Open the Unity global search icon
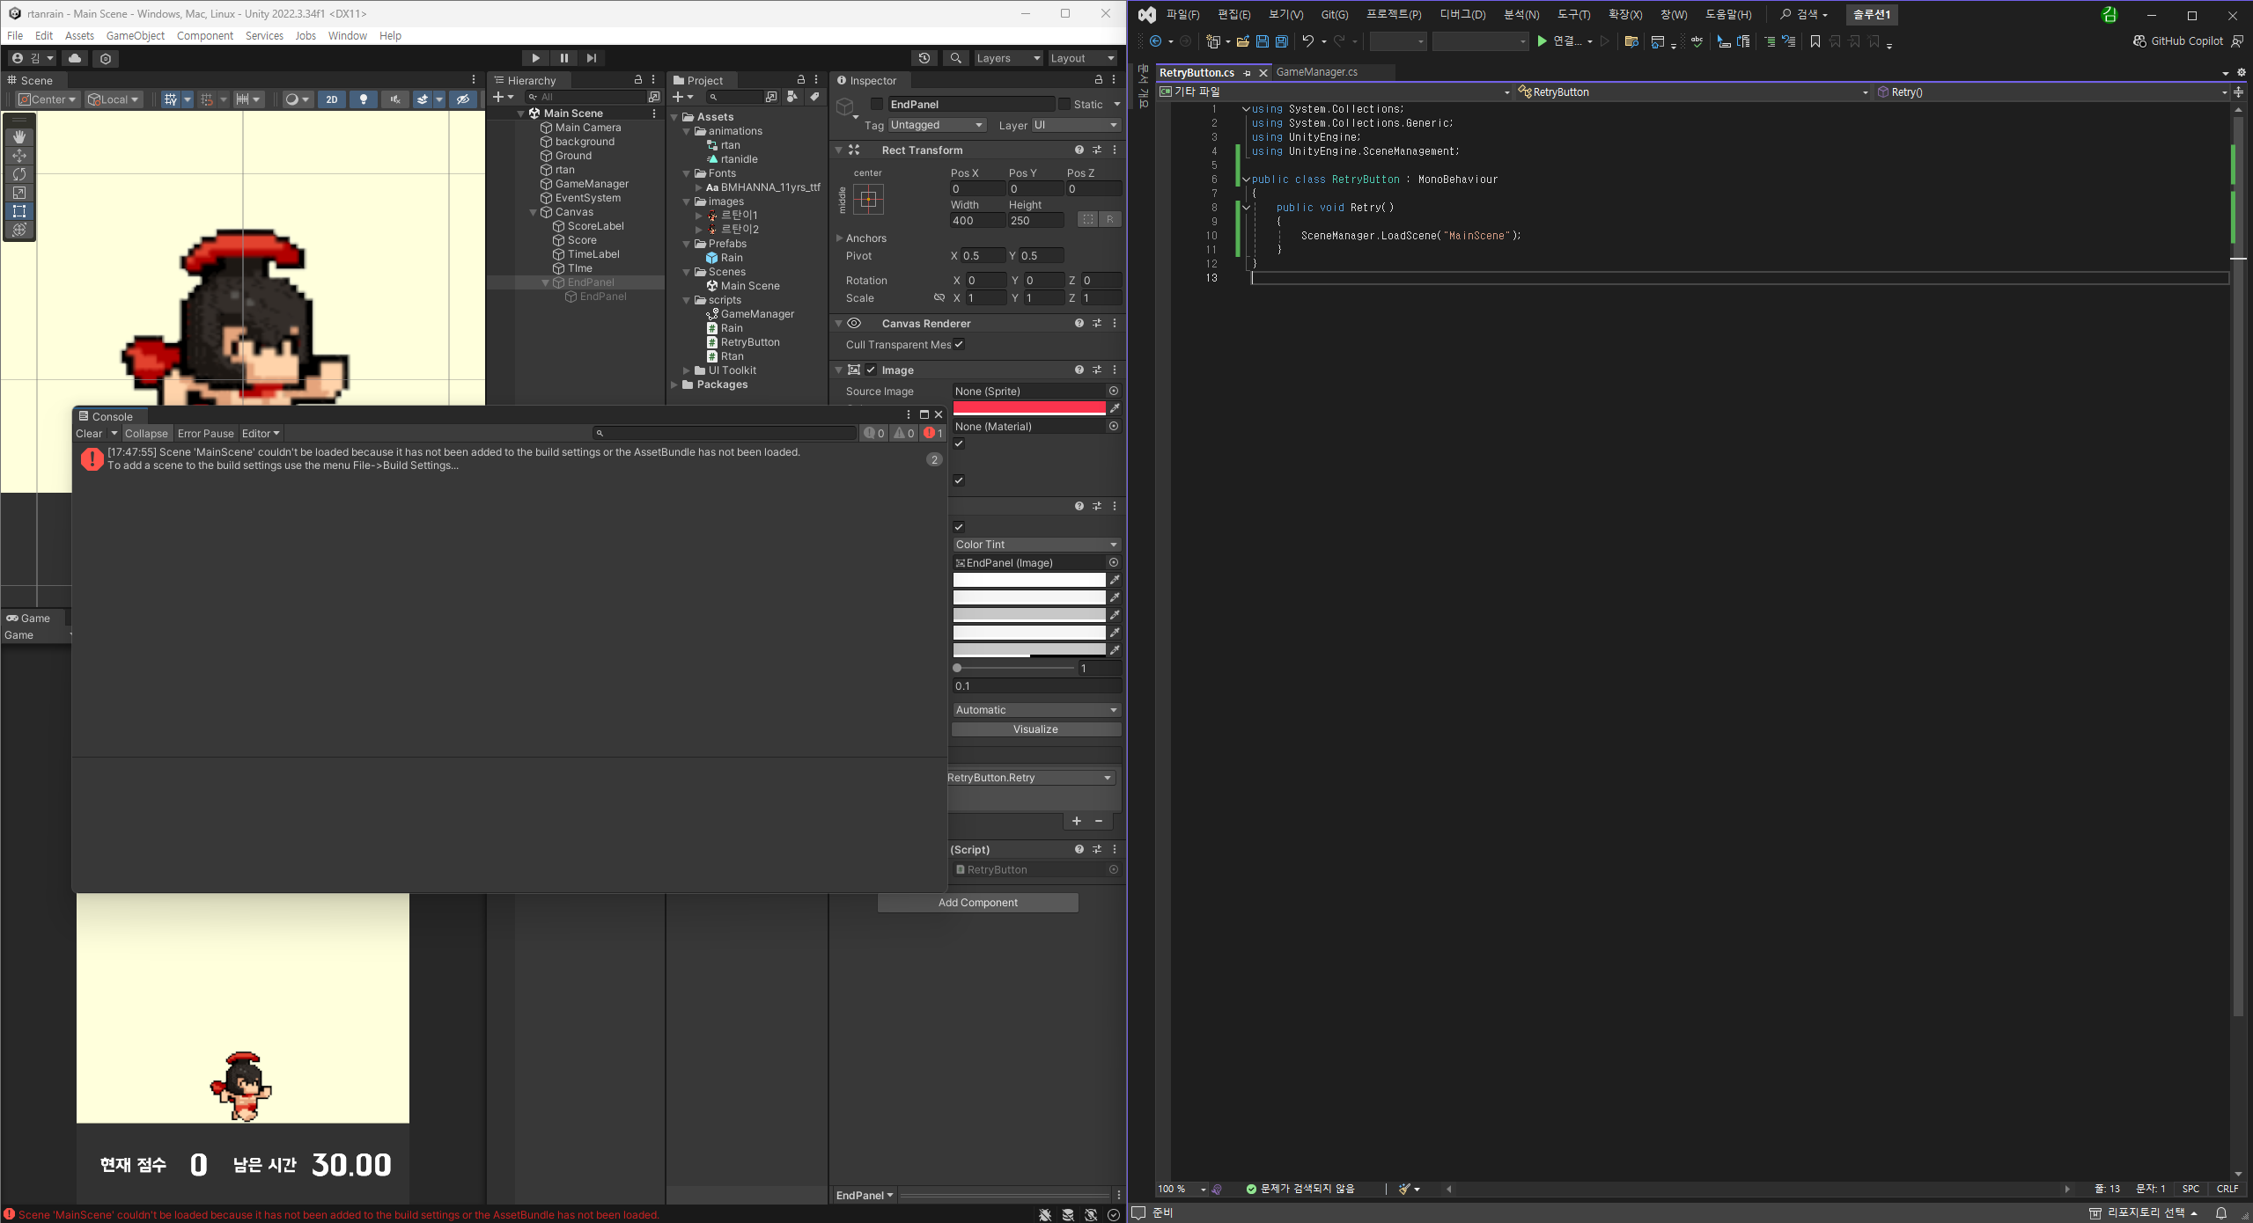The height and width of the screenshot is (1223, 2253). pyautogui.click(x=955, y=58)
